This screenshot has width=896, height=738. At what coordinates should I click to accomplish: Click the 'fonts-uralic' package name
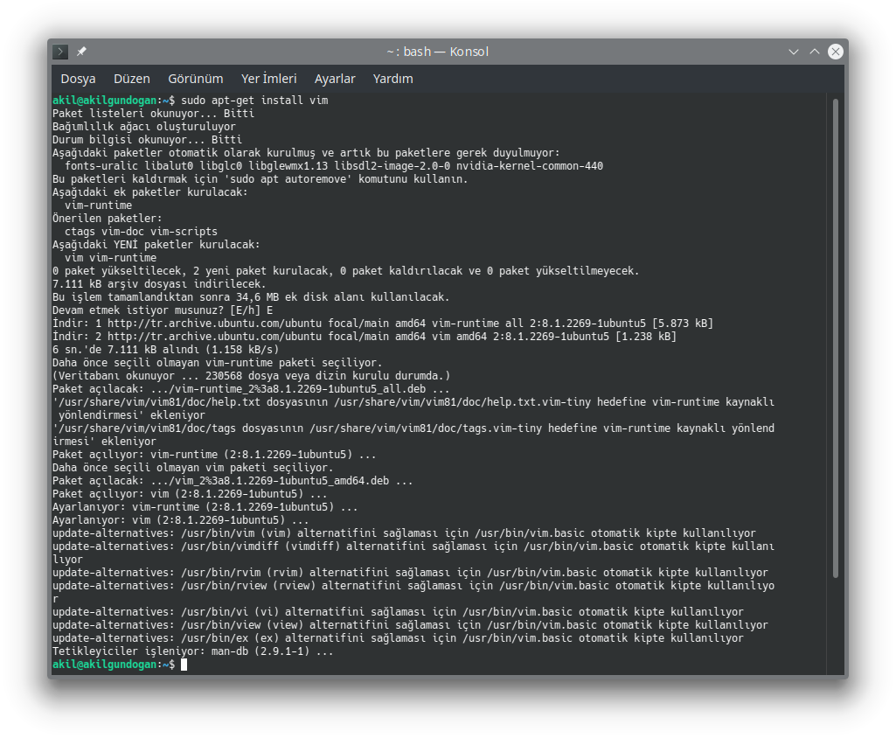point(101,166)
